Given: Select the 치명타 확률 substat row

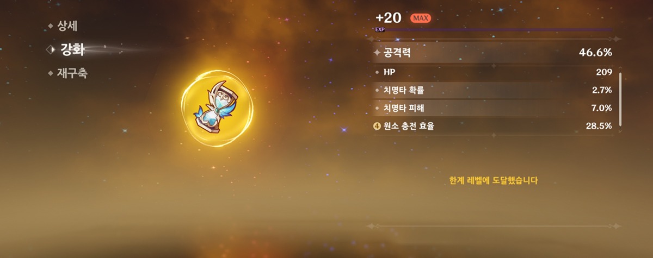Looking at the screenshot, I should point(492,90).
